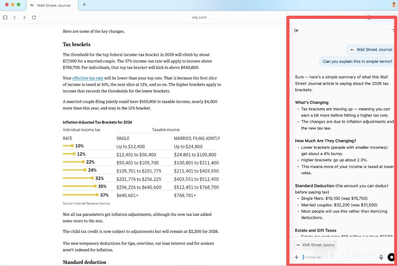Open the menu icon at panel top-right

[x=393, y=31]
